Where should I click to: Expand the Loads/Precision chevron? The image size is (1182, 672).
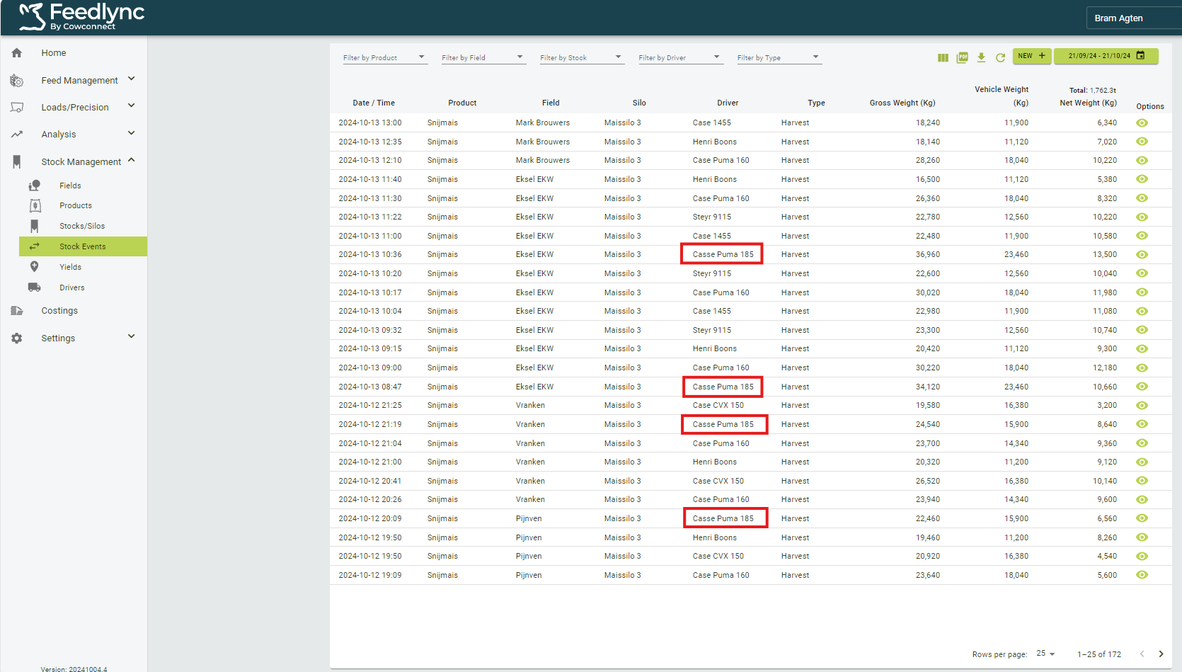[132, 106]
